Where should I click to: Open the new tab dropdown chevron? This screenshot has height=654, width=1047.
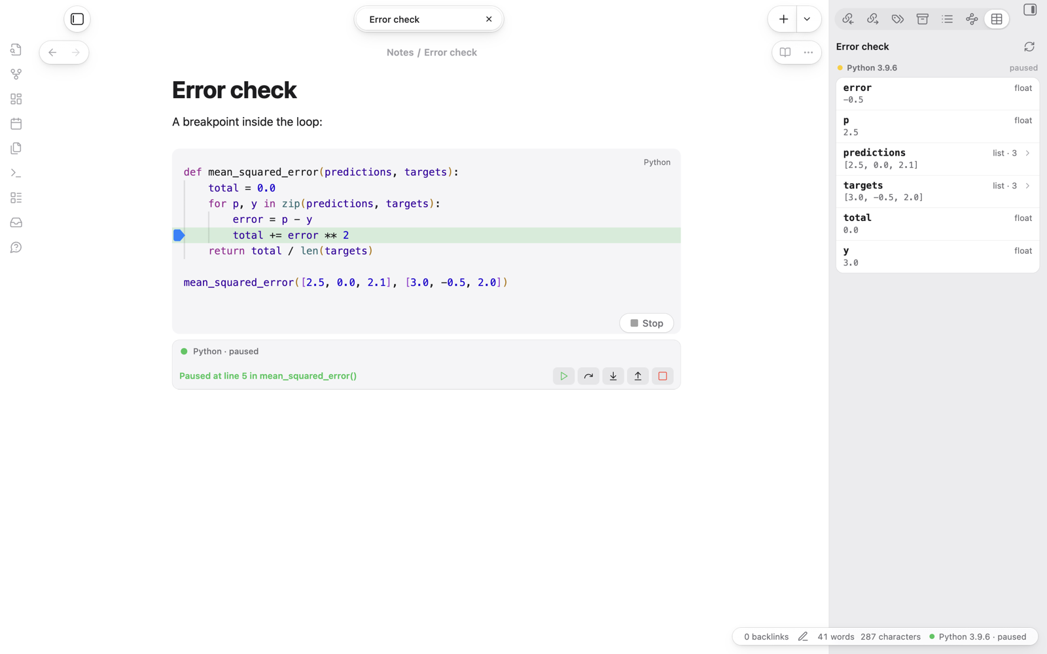click(x=807, y=19)
